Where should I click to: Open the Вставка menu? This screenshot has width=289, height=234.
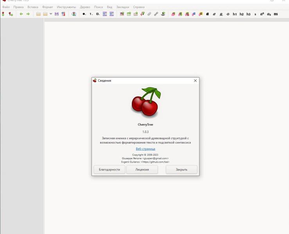pos(33,7)
